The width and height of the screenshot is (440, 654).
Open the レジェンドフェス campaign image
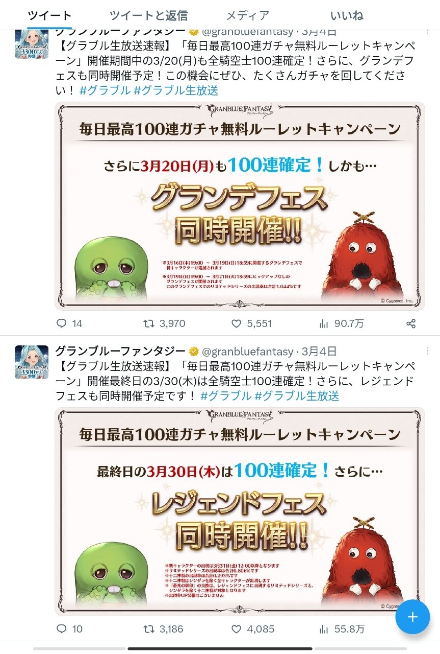(x=240, y=511)
